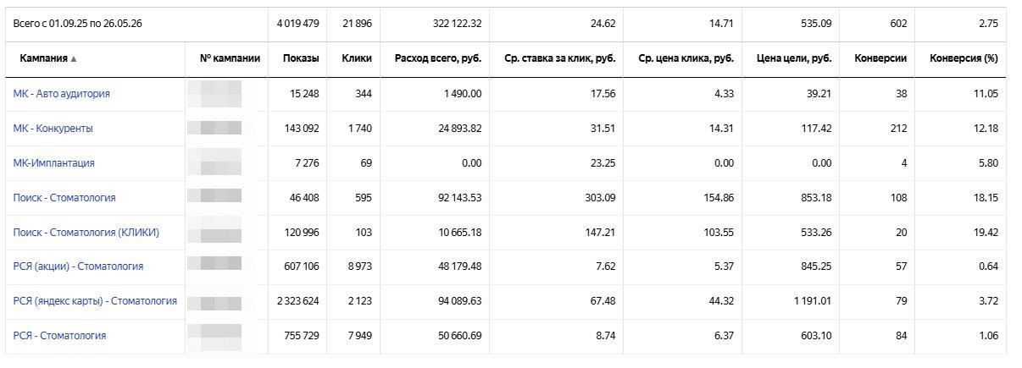The width and height of the screenshot is (1022, 368).
Task: Sort by Конверсии column header
Action: pos(880,58)
